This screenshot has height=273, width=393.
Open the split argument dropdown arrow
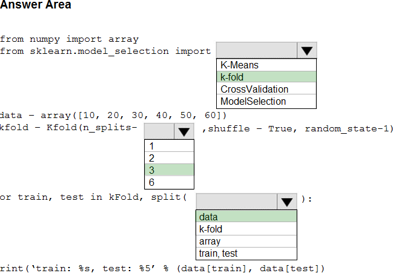287,202
